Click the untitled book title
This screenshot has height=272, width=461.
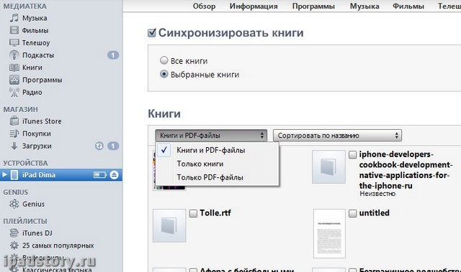375,213
